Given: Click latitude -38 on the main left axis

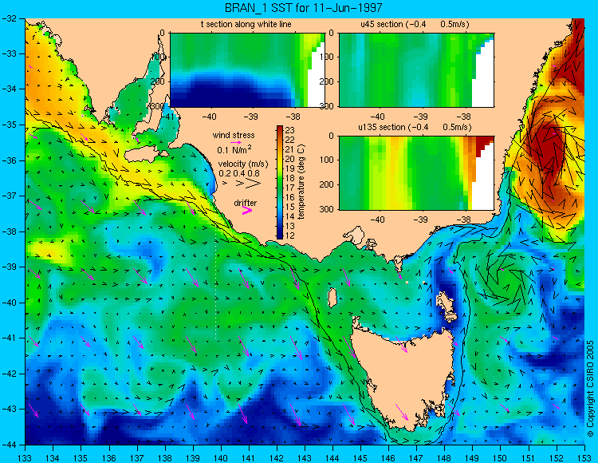Looking at the screenshot, I should click(x=9, y=231).
